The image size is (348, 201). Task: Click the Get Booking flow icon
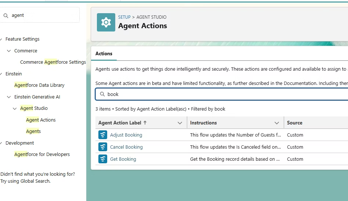coord(103,159)
